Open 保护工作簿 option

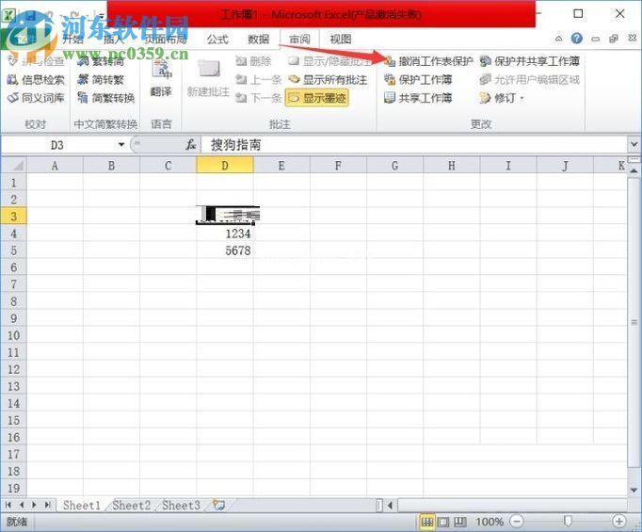[418, 79]
